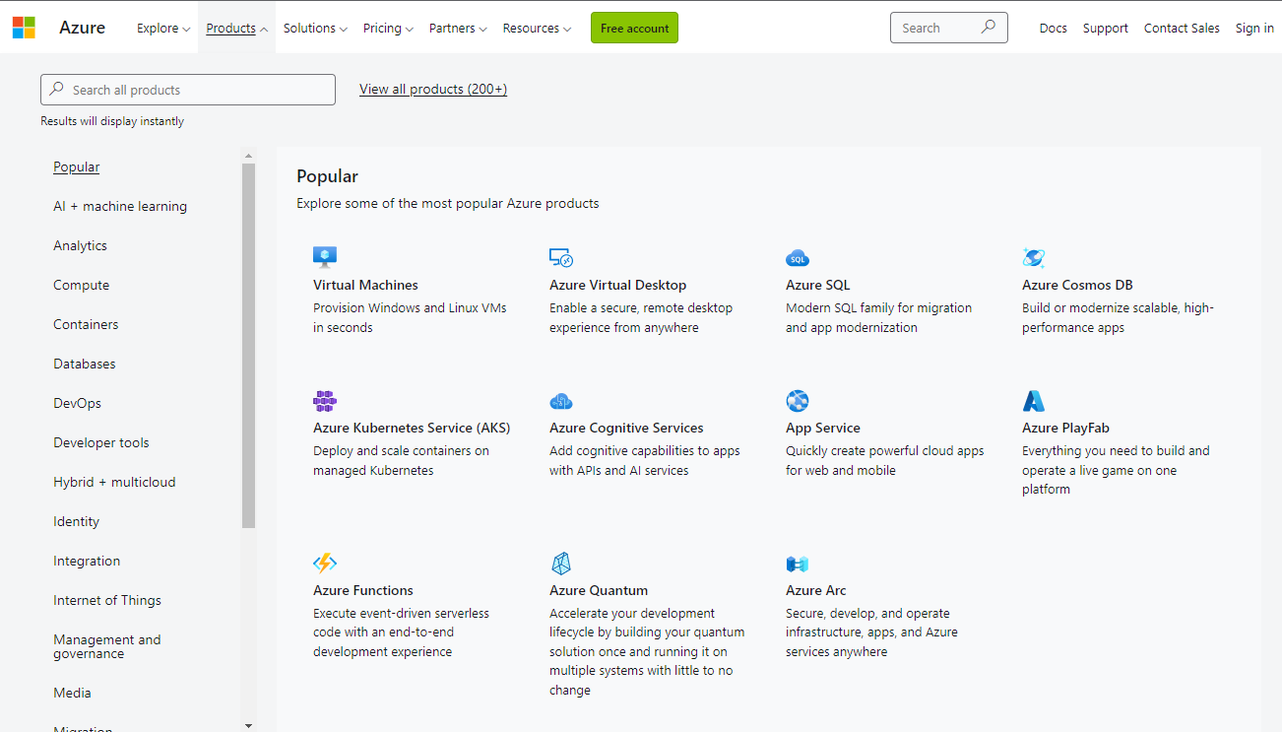Image resolution: width=1282 pixels, height=732 pixels.
Task: Open the Azure Cosmos DB title link
Action: [x=1077, y=285]
